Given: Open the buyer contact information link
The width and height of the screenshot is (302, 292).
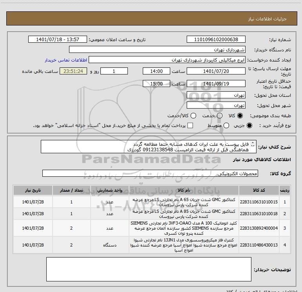Looking at the screenshot, I should [66, 60].
